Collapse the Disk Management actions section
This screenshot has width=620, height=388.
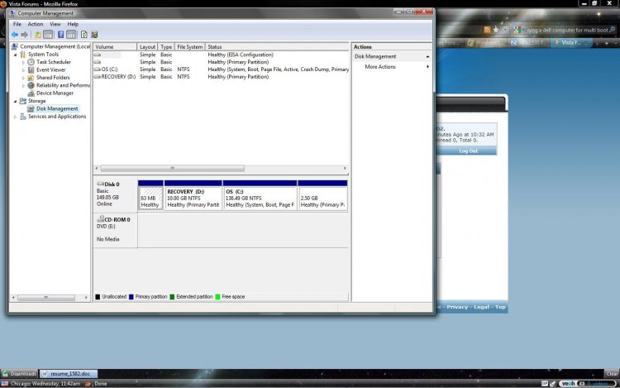click(427, 56)
